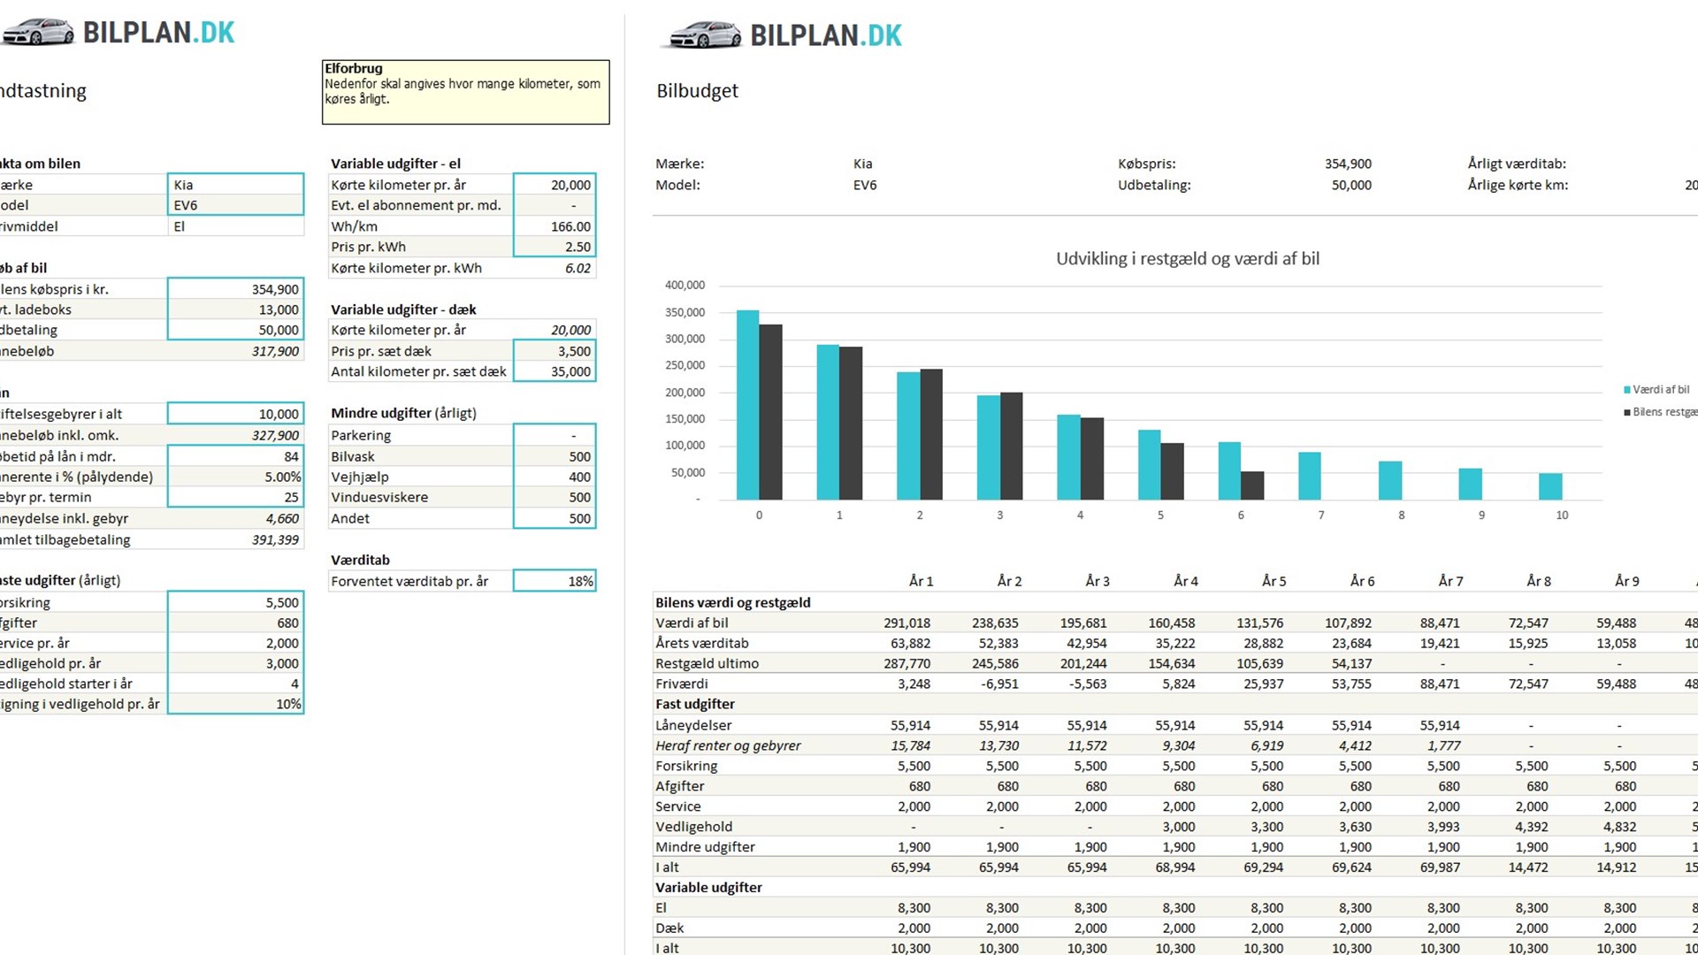Screen dimensions: 1698x955
Task: Select the EV6 model input cell
Action: tap(235, 205)
